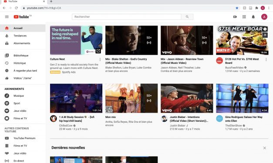Image resolution: width=273 pixels, height=163 pixels.
Task: Close the YouTube browser tab
Action: 44,1
